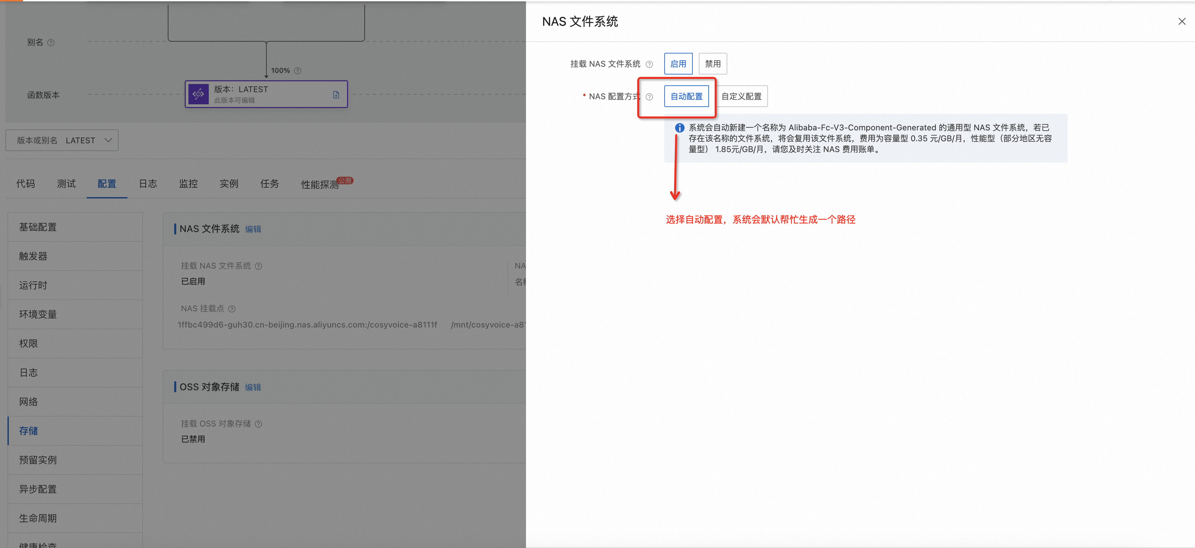The width and height of the screenshot is (1195, 548).
Task: Click 编辑 link for NAS 文件系统
Action: (x=253, y=229)
